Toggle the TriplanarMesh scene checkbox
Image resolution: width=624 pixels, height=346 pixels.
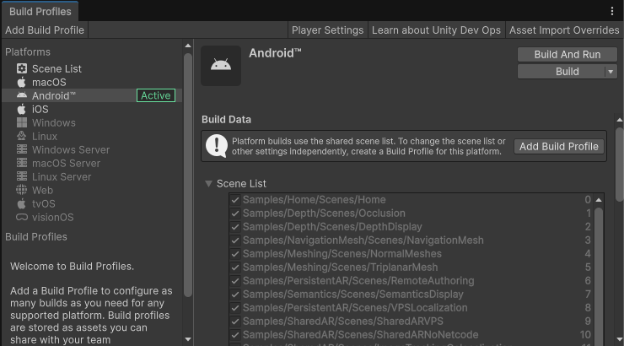point(235,268)
